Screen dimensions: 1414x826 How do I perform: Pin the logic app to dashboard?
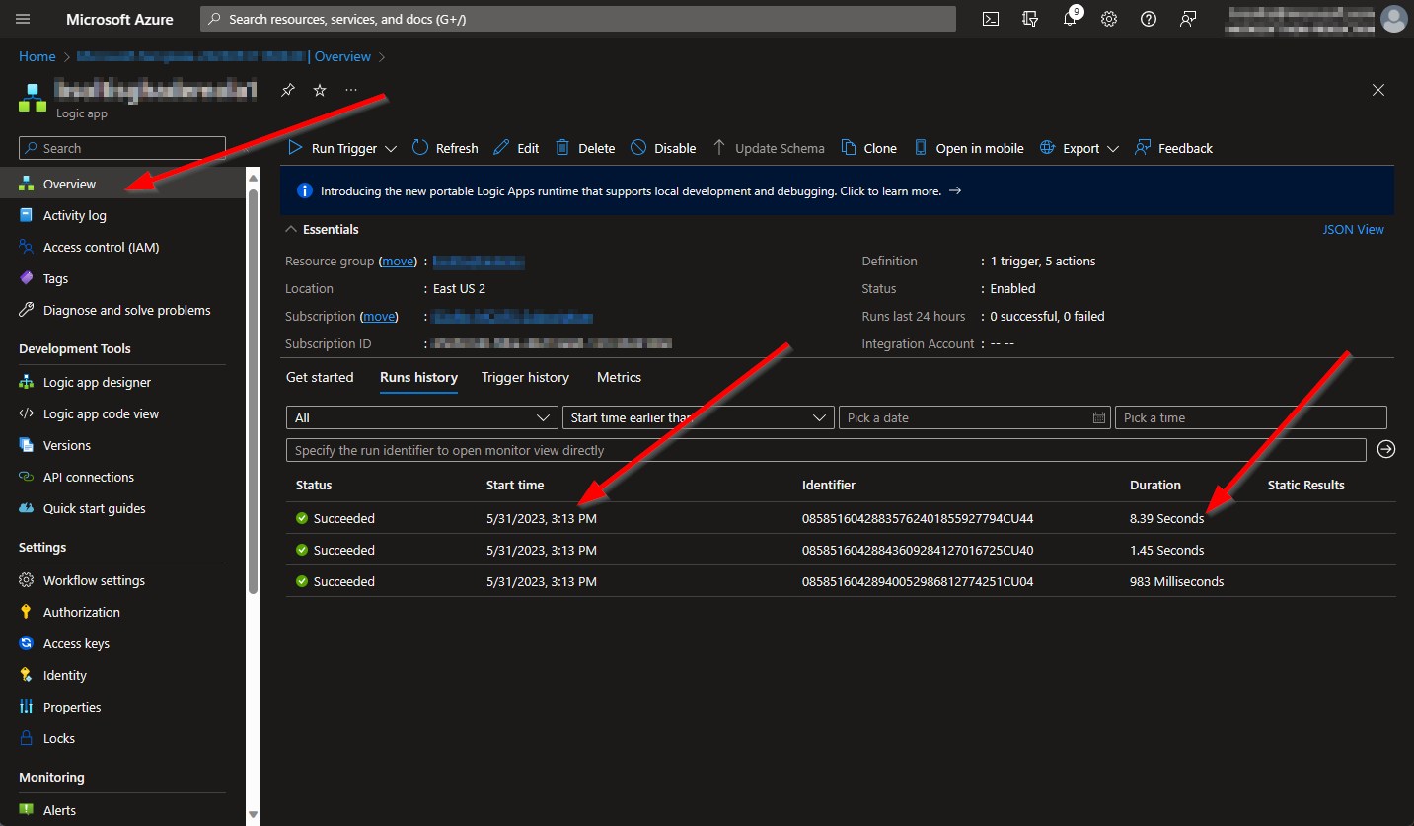coord(287,90)
